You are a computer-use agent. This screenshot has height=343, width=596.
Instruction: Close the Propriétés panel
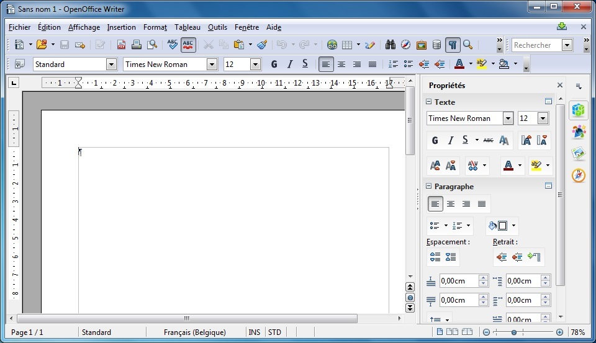pos(560,85)
